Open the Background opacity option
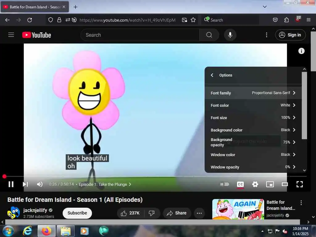Image resolution: width=316 pixels, height=237 pixels. pyautogui.click(x=253, y=142)
